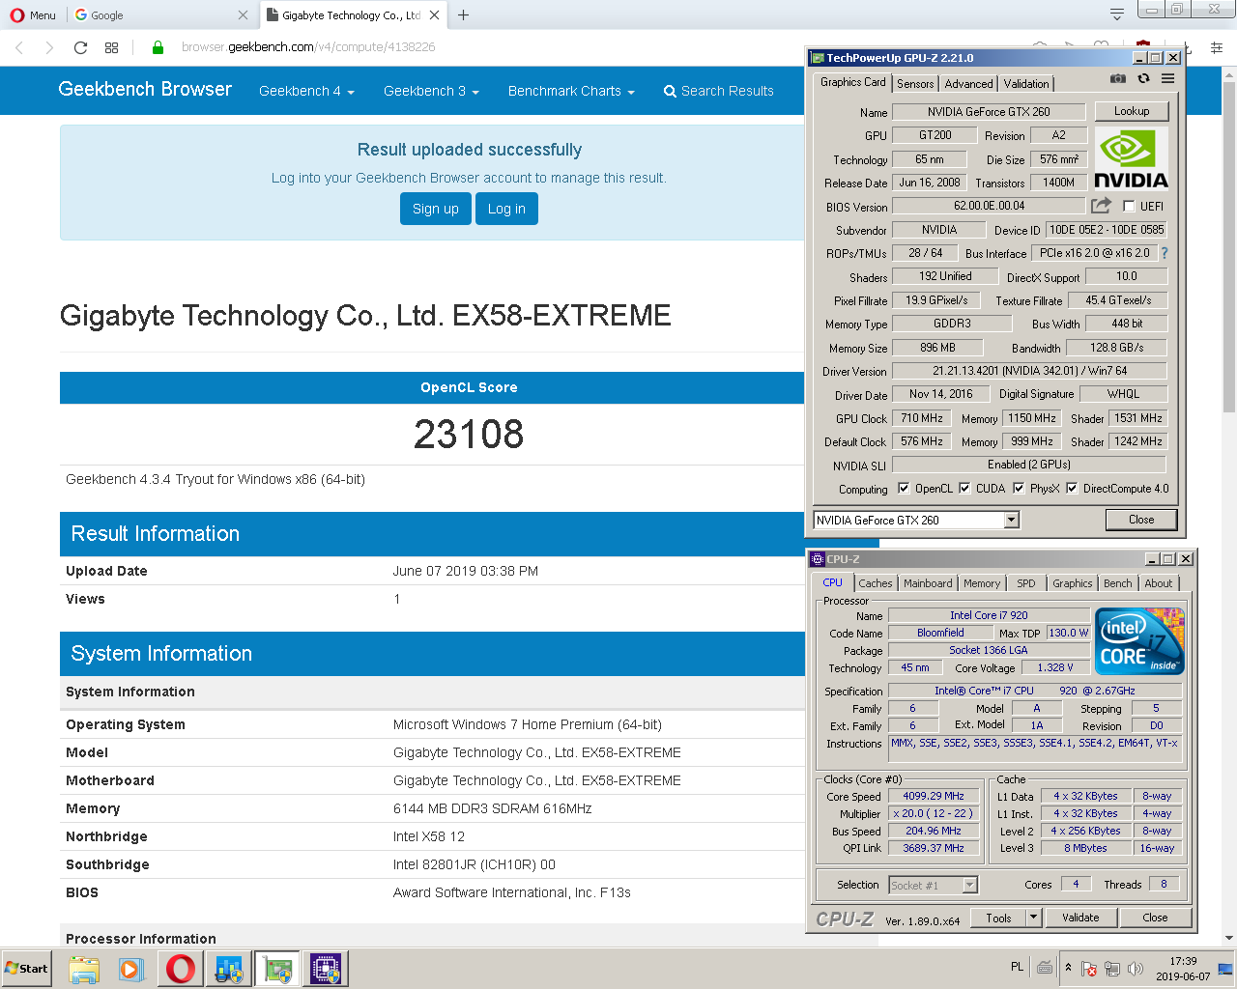Image resolution: width=1237 pixels, height=989 pixels.
Task: Switch to CPU-Z taskbar button
Action: [326, 969]
